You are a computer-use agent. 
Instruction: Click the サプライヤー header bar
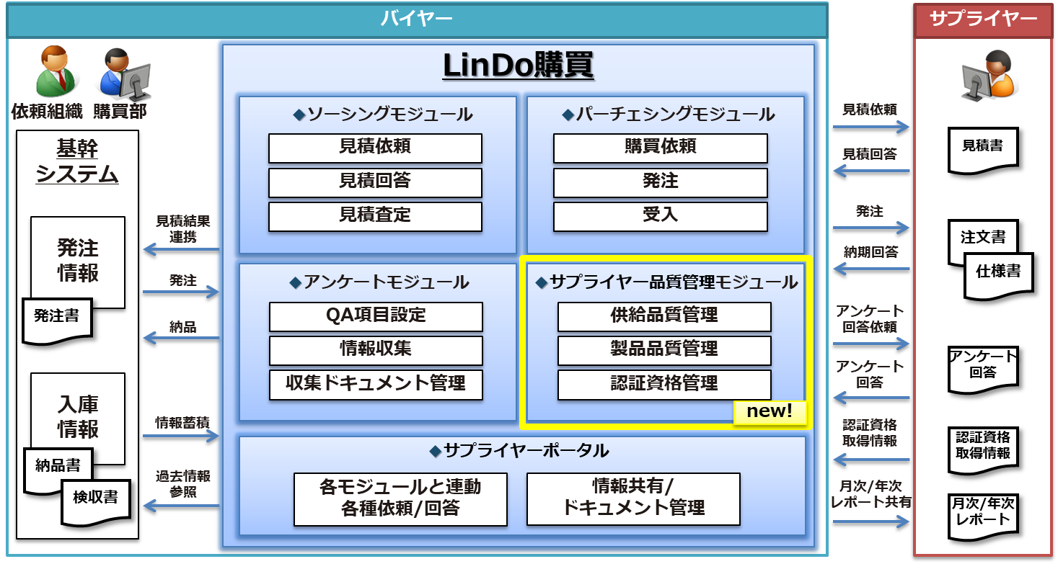pos(982,20)
